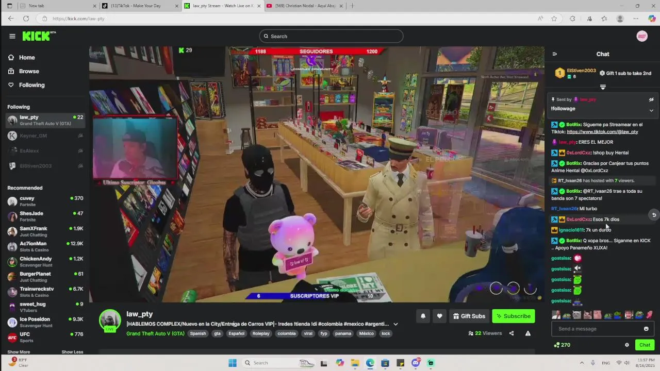660x371 pixels.
Task: Open recommended channel ShesJade
Action: click(45, 216)
